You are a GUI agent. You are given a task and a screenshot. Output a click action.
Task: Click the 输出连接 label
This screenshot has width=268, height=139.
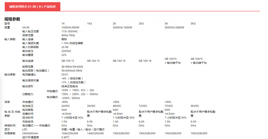point(28,61)
